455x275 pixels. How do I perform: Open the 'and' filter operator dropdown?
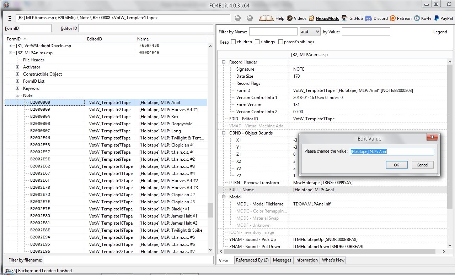click(310, 32)
